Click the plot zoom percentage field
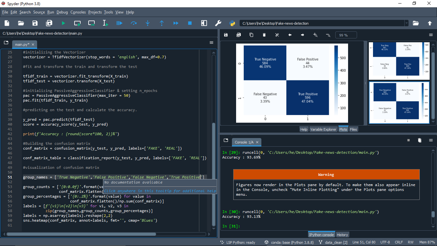This screenshot has height=246, width=437. click(x=346, y=35)
